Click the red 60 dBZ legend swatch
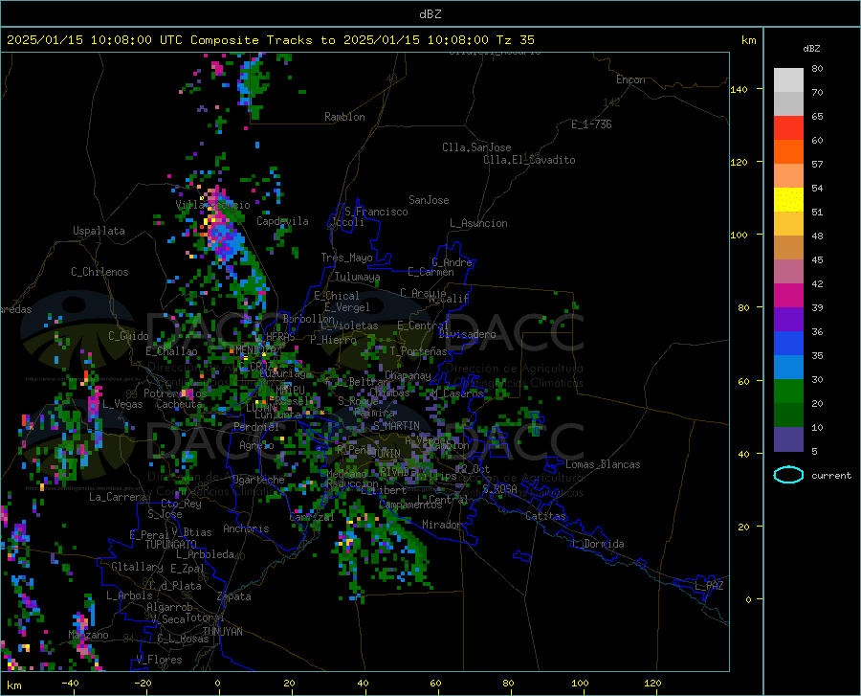 (788, 128)
